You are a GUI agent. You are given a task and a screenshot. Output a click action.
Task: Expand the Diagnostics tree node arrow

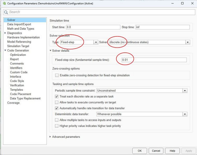pyautogui.click(x=5, y=33)
